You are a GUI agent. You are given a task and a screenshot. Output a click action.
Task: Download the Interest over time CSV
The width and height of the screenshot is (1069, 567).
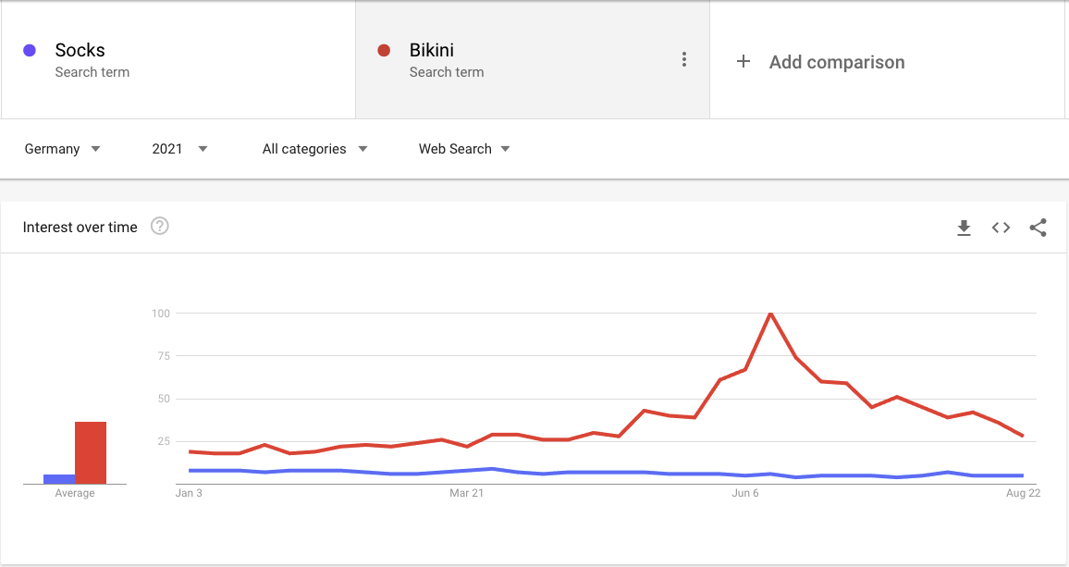[964, 228]
